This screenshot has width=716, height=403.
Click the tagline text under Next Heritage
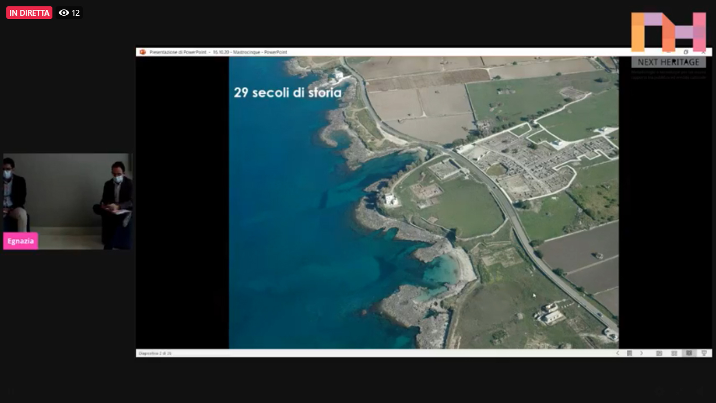(x=668, y=75)
